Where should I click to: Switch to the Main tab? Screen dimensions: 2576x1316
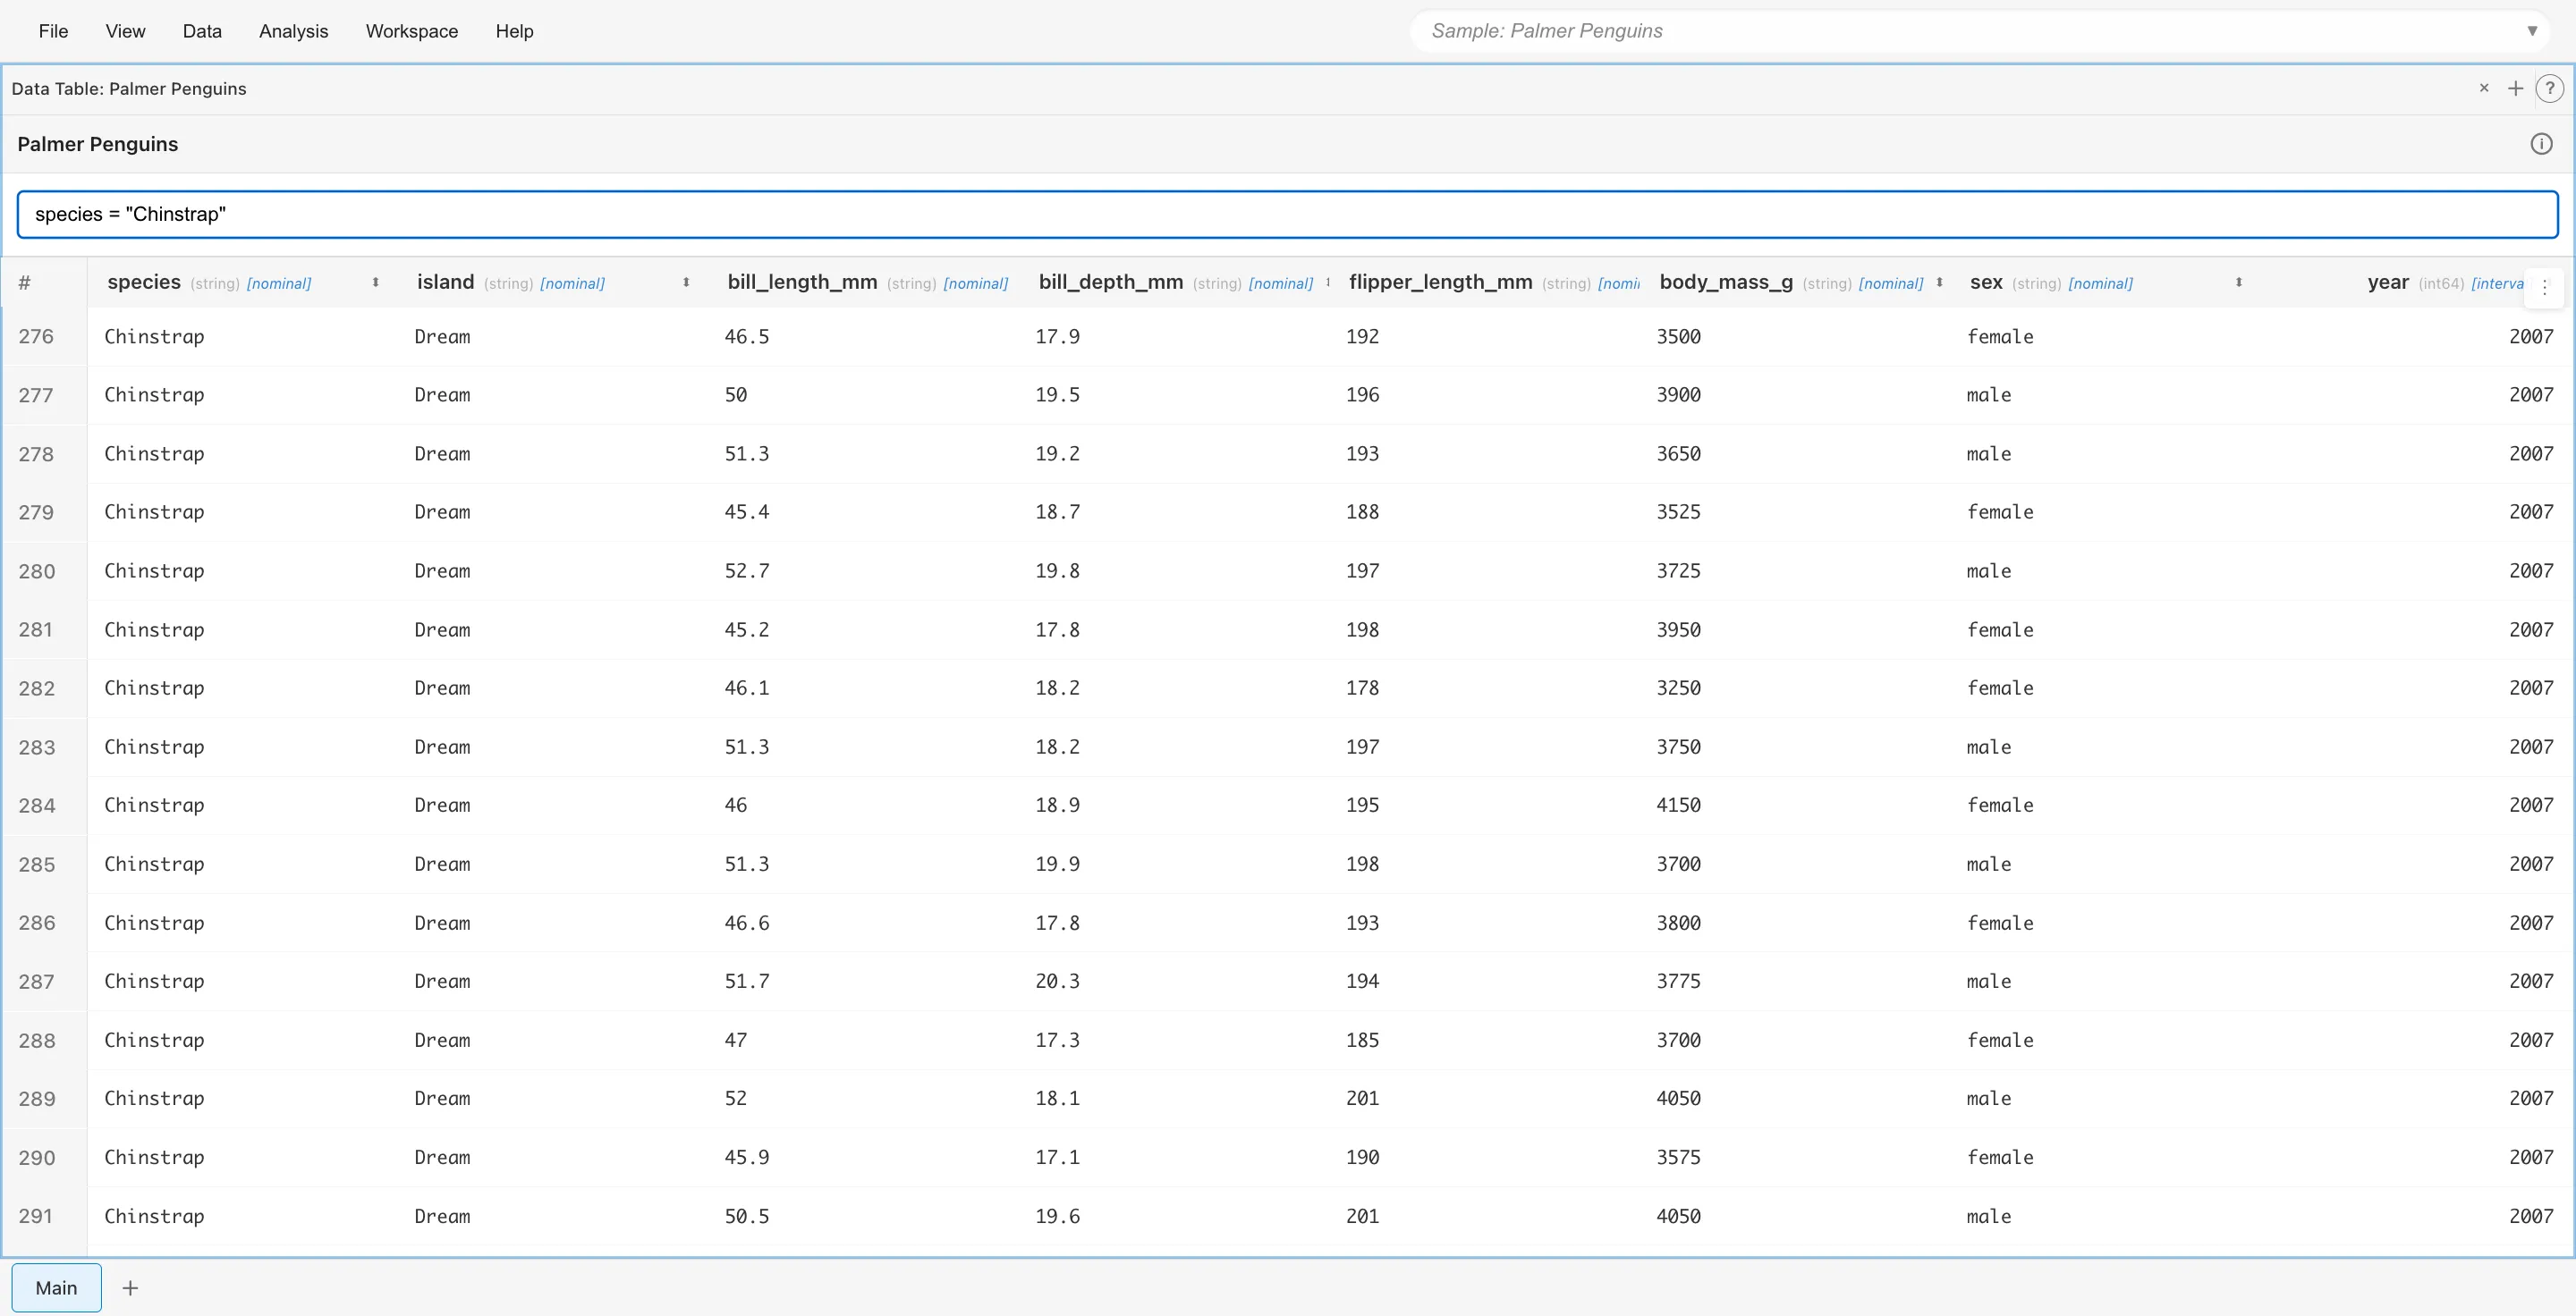[x=56, y=1288]
